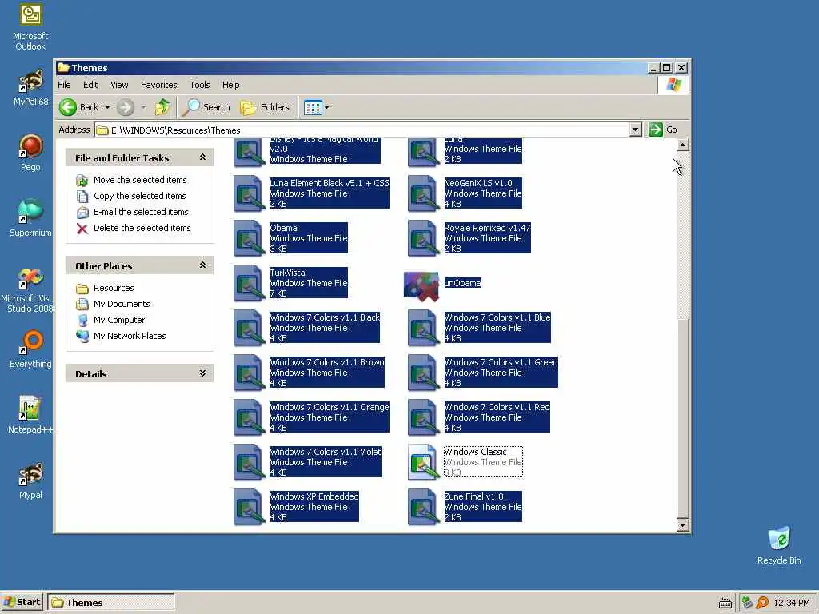
Task: Select the Obama theme file icon
Action: click(250, 238)
